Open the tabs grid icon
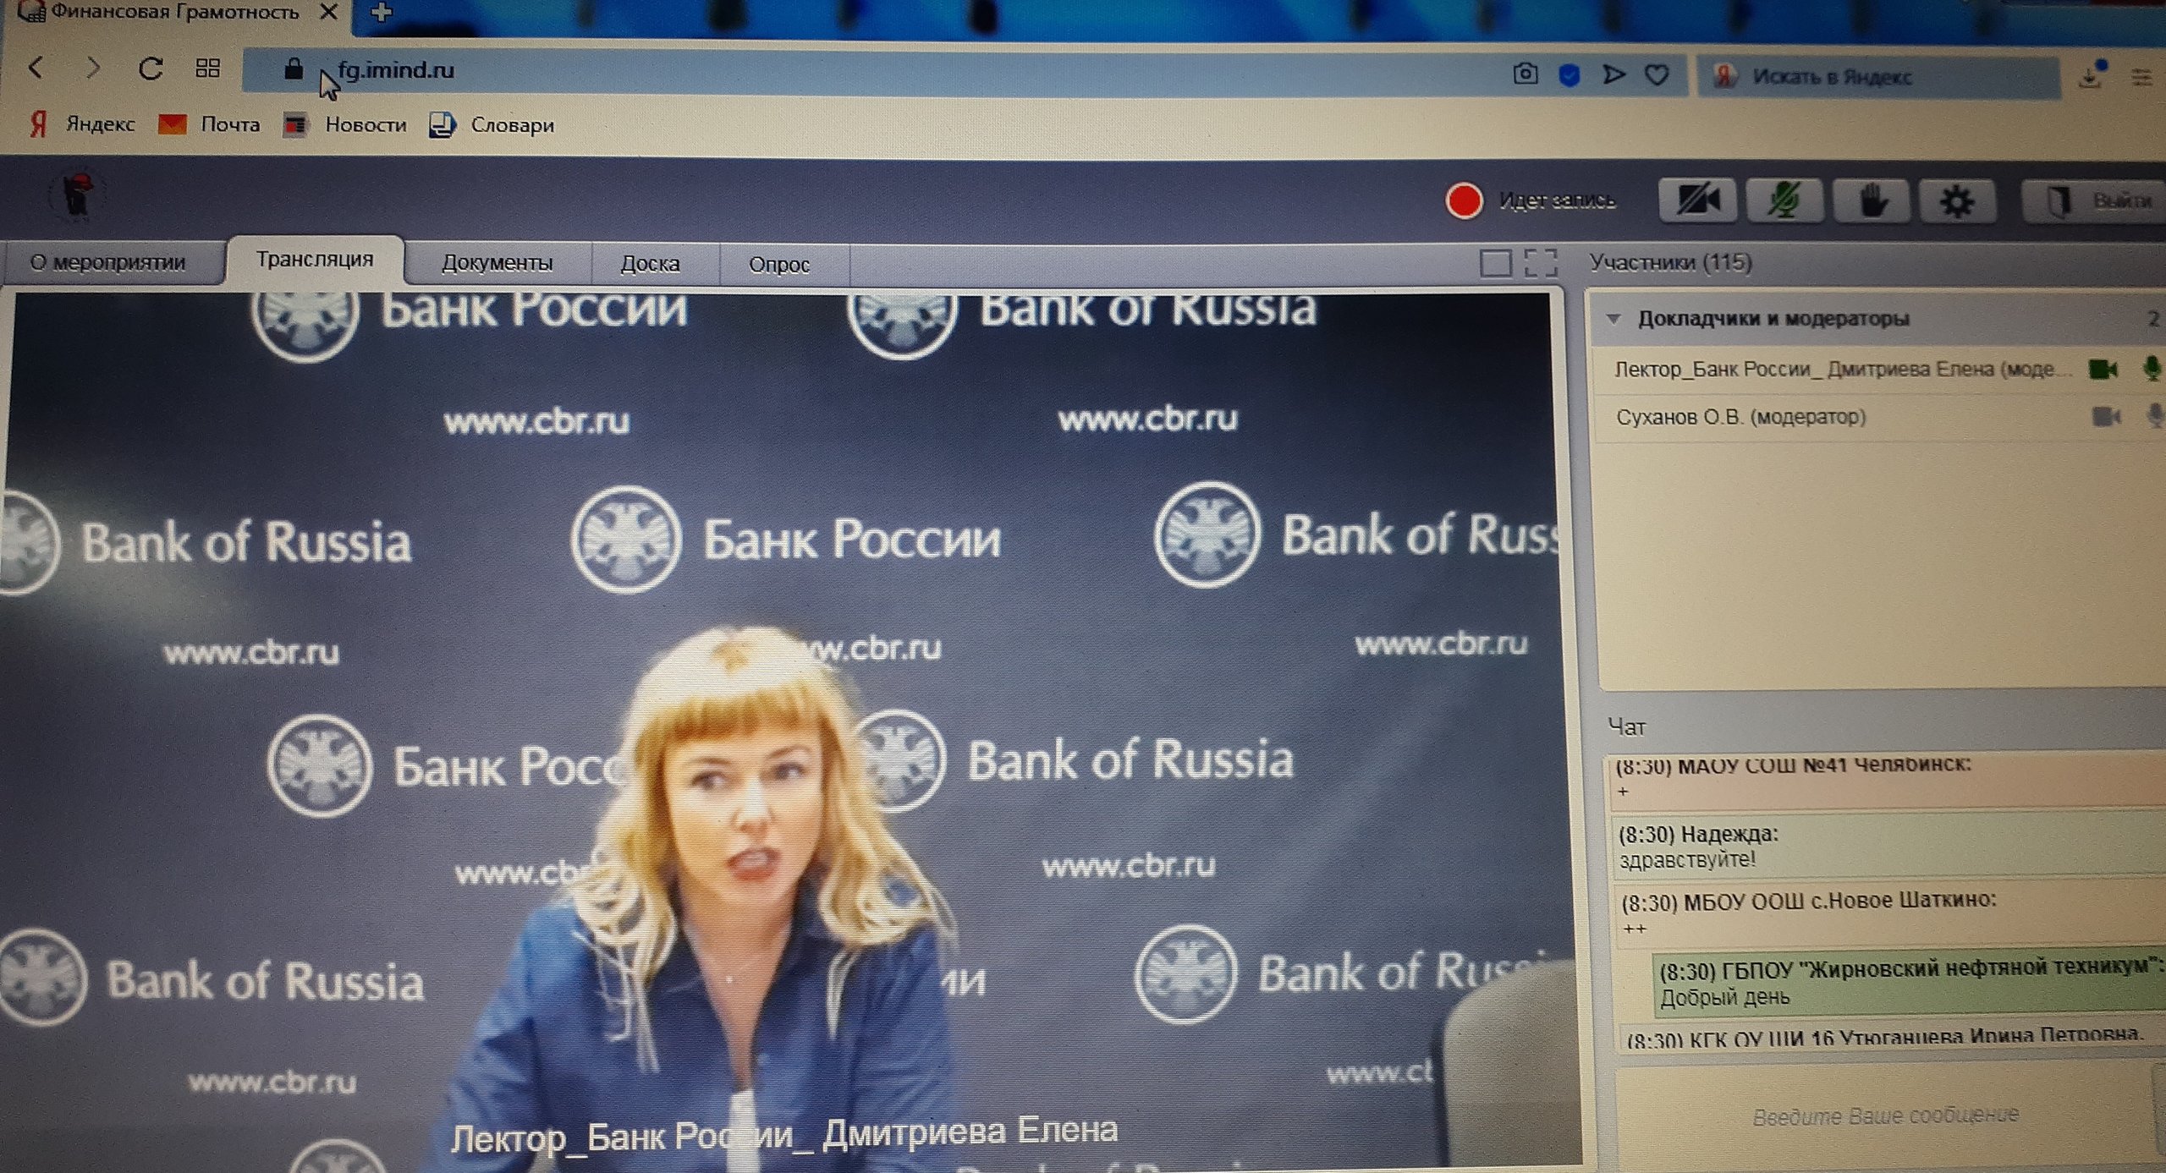 pyautogui.click(x=207, y=69)
